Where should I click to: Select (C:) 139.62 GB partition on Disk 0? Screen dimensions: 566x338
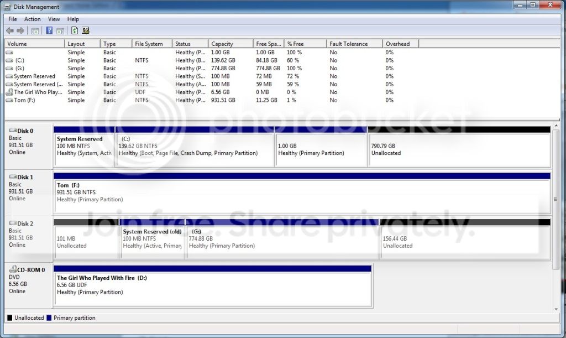(195, 147)
